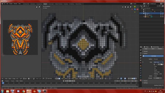This screenshot has width=165, height=93.
Task: Expand the Preview panel
Action: pyautogui.click(x=145, y=51)
